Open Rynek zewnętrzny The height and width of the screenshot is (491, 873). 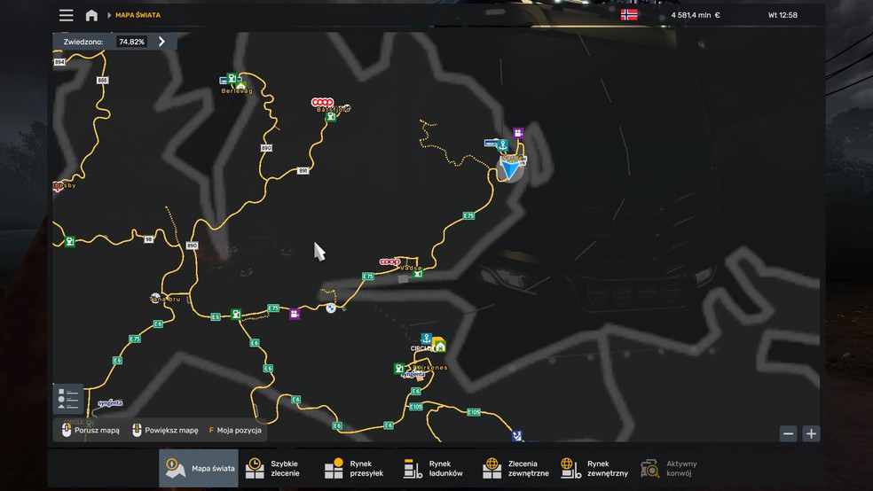594,468
